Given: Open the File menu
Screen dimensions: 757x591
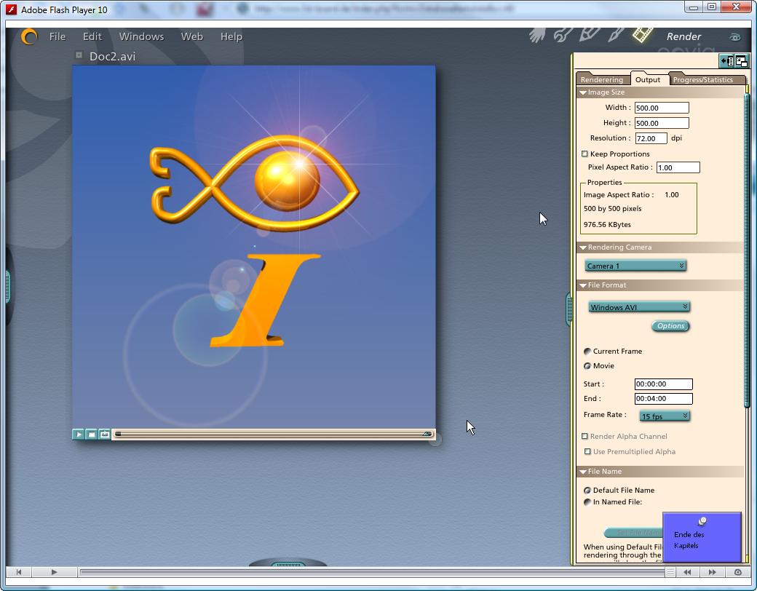Looking at the screenshot, I should coord(58,36).
